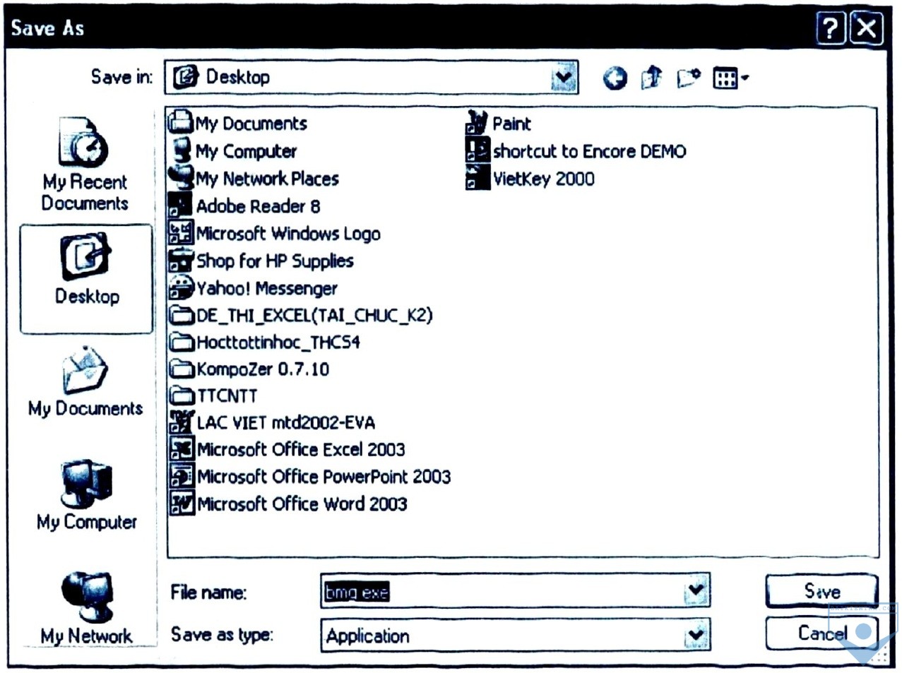The image size is (902, 673).
Task: Select the Paint shortcut icon
Action: pyautogui.click(x=477, y=123)
